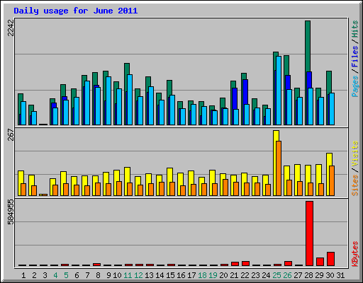Click the cyan Pages bar for day 25
This screenshot has width=363, height=283.
(279, 91)
